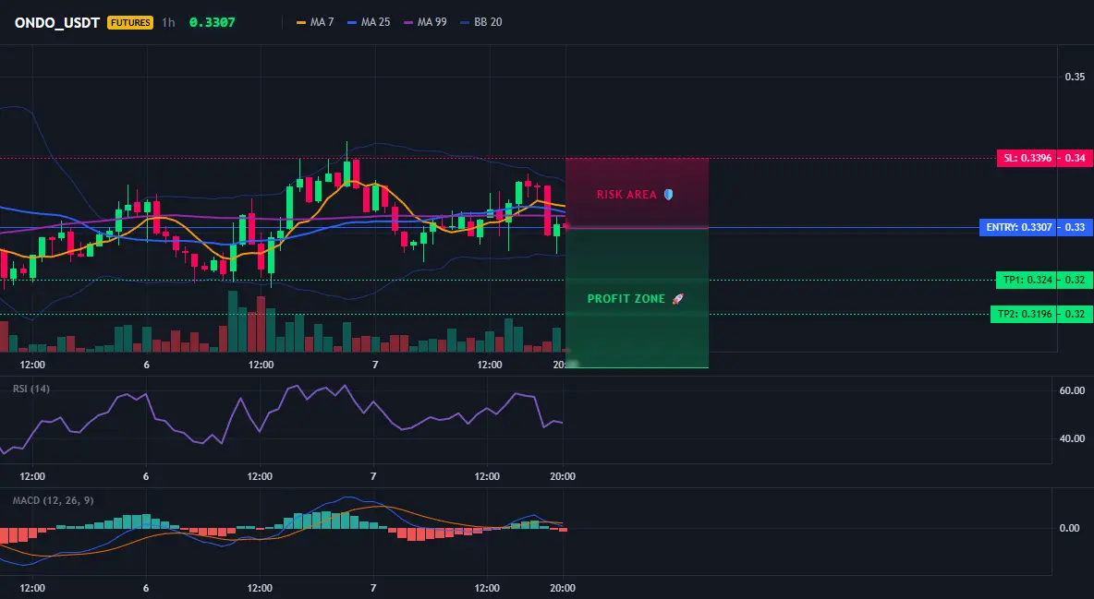This screenshot has width=1094, height=599.
Task: Click the shield icon beside RISK AREA
Action: point(668,195)
